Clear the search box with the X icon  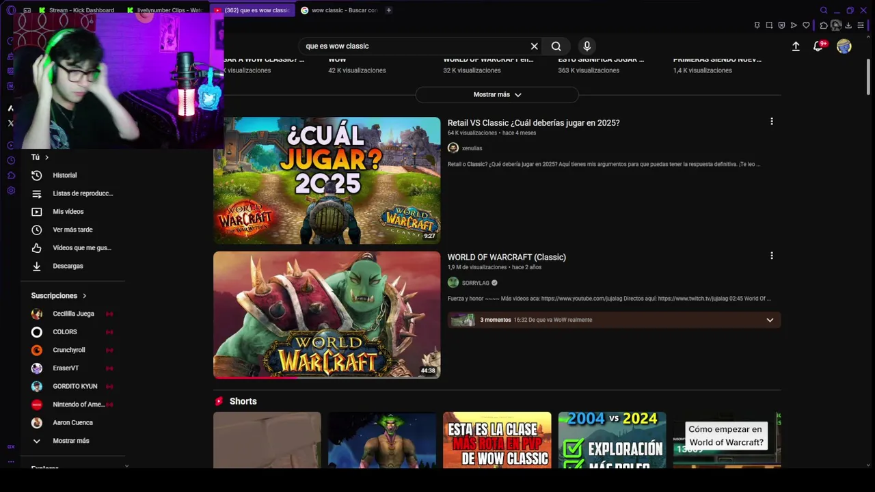tap(535, 46)
